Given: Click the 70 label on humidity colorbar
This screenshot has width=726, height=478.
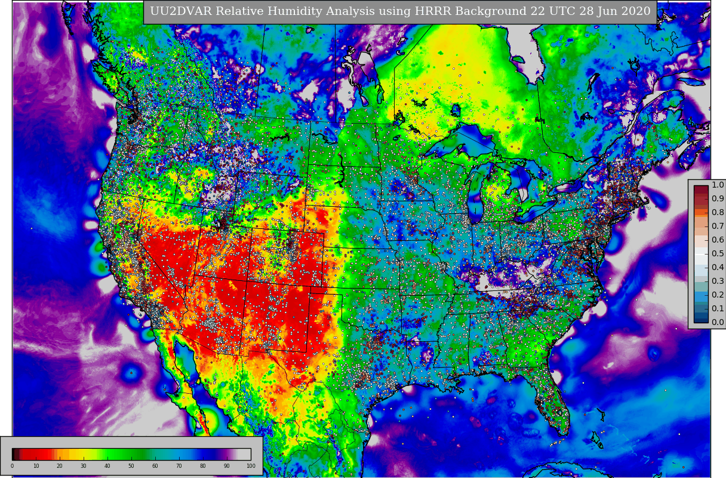Looking at the screenshot, I should point(179,466).
